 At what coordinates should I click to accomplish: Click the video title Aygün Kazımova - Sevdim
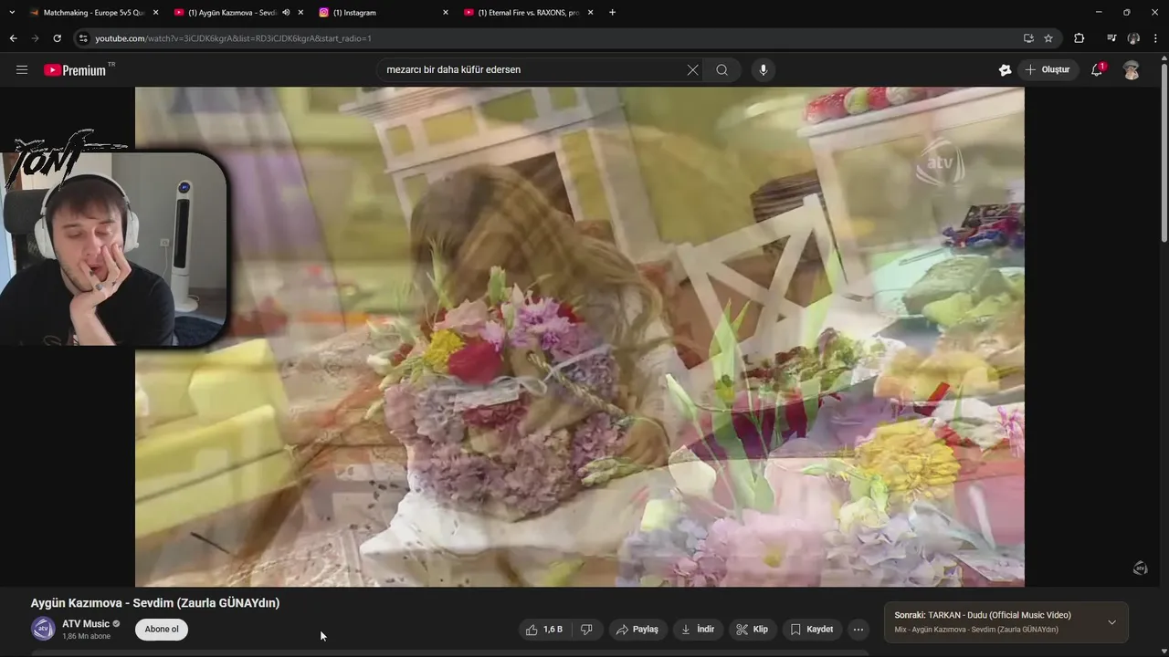155,603
